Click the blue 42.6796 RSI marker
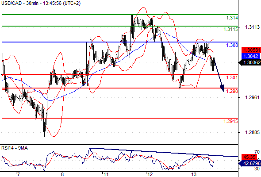Image resolution: width=261 pixels, height=177 pixels. [249, 163]
